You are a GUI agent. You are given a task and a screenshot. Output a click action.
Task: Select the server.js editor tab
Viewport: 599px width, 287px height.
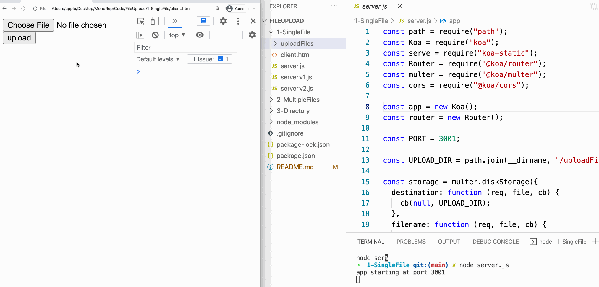pyautogui.click(x=375, y=6)
